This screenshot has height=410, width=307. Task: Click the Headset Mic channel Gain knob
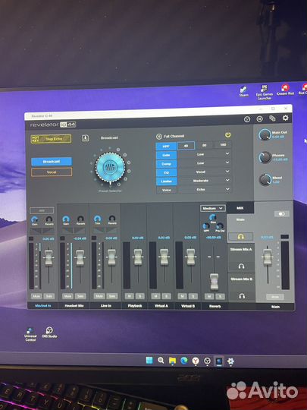pos(66,219)
